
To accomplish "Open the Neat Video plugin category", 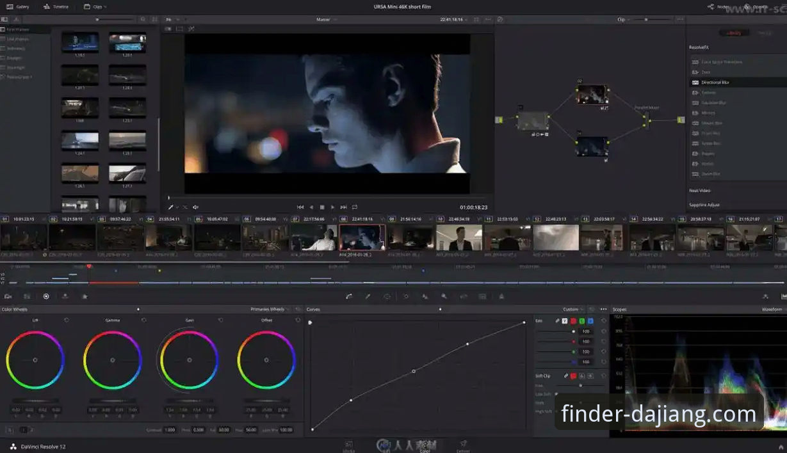I will click(699, 190).
